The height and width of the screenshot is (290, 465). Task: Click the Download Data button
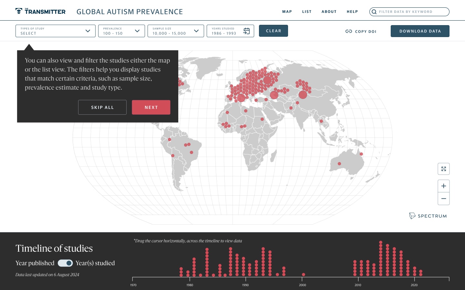(420, 31)
